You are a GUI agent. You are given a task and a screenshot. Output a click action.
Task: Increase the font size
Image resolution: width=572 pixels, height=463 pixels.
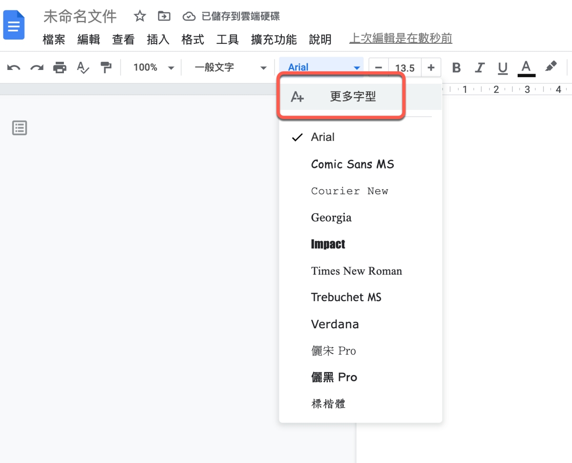pyautogui.click(x=431, y=68)
